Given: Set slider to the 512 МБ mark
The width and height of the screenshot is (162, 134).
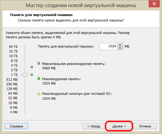Looking at the screenshot, I should tap(25, 79).
